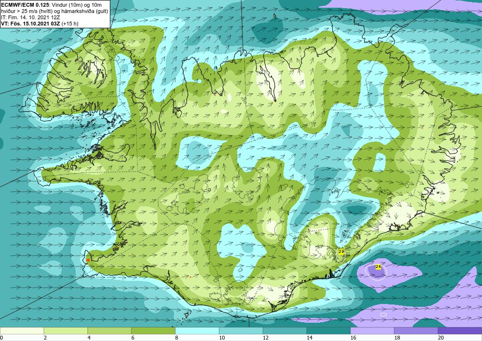
Task: Click the yellow gust label "29"
Action: pyautogui.click(x=341, y=252)
